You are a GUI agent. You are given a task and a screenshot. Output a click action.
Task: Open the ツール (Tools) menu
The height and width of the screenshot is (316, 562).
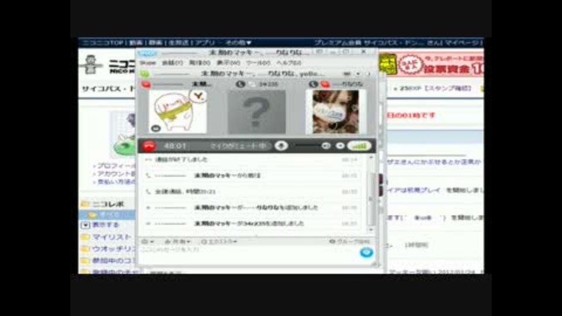258,63
